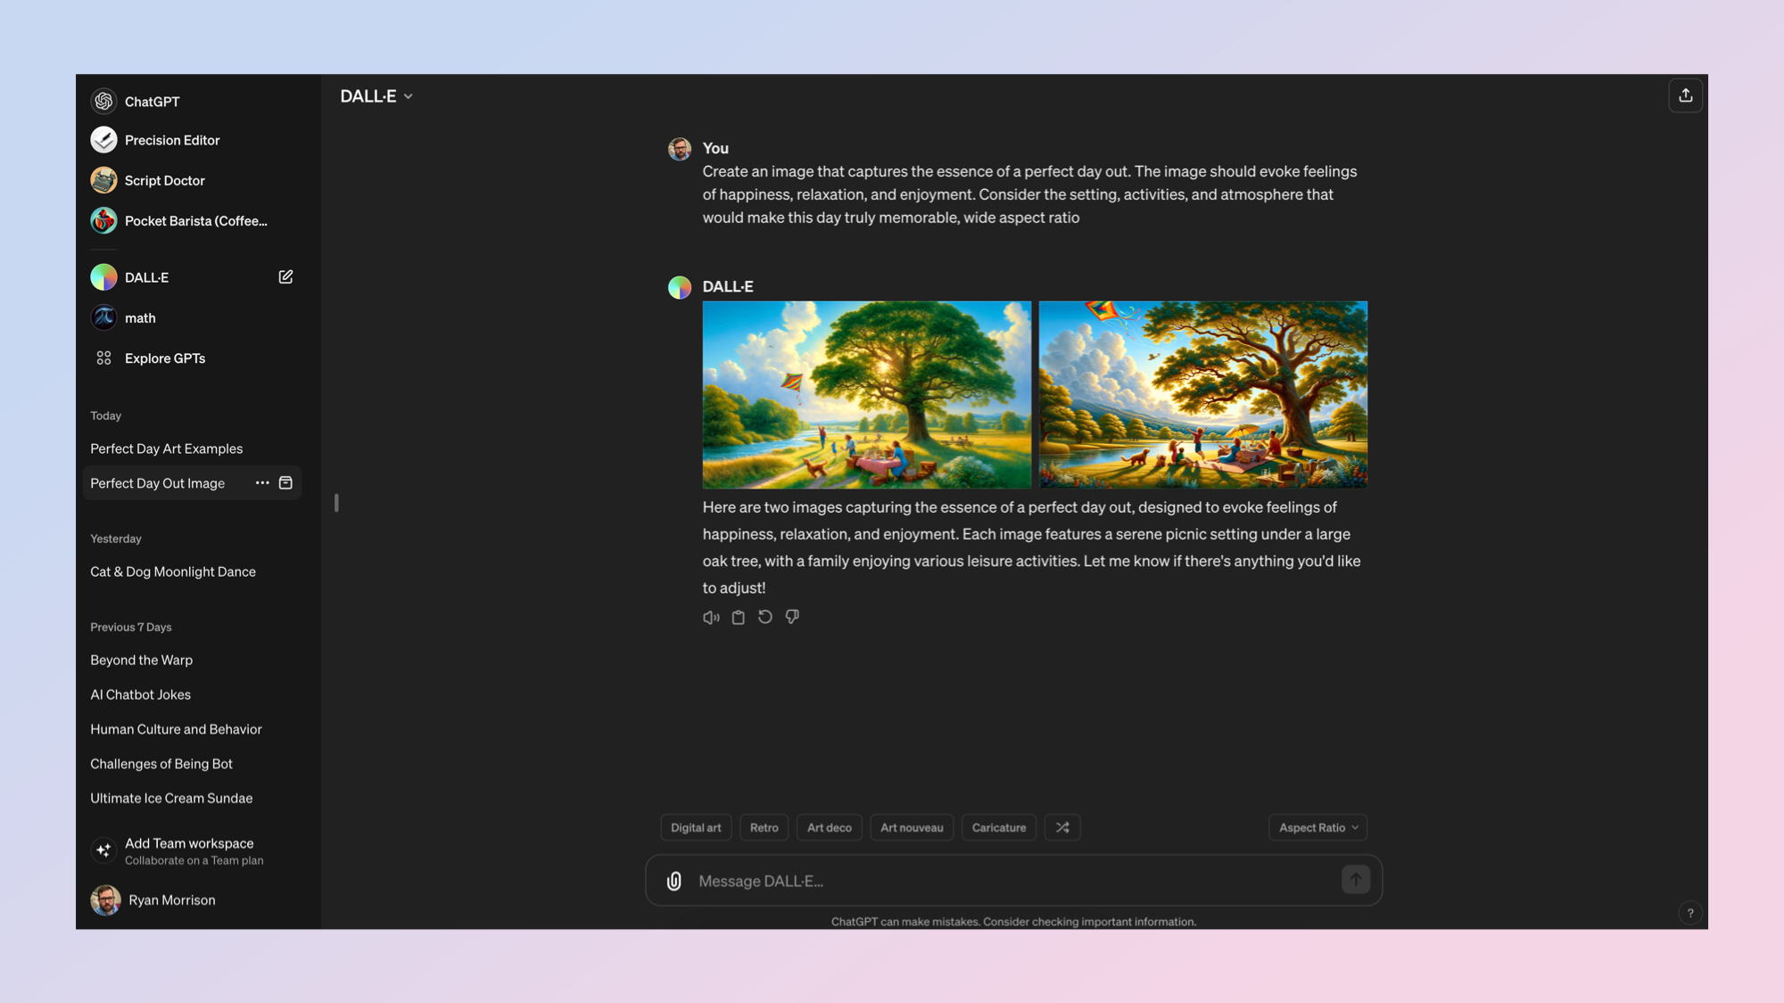Click the read aloud speaker icon

(711, 617)
